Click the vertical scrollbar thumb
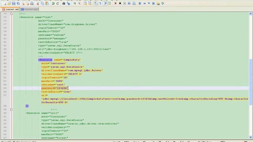Screen dimensions: 253x142 pyautogui.click(x=251, y=82)
